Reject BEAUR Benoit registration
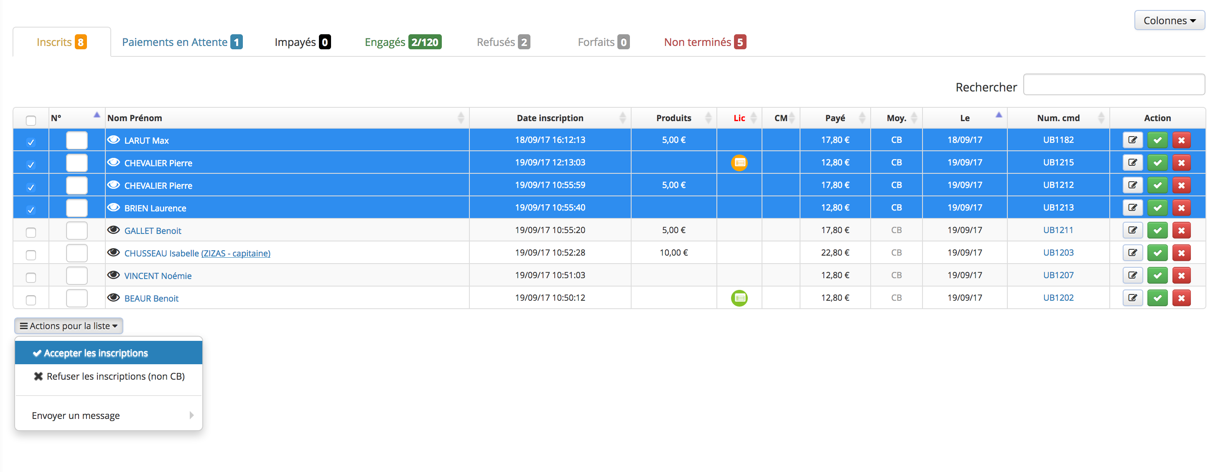1213x472 pixels. 1181,298
